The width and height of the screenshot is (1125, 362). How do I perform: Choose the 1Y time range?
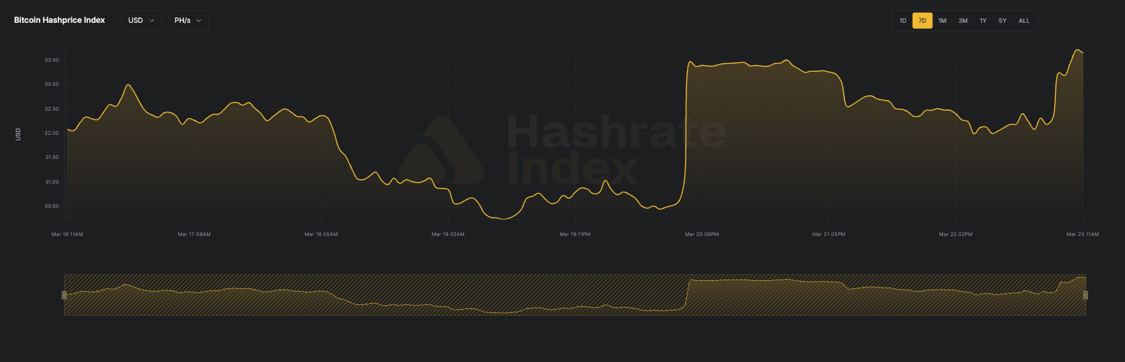pos(983,21)
